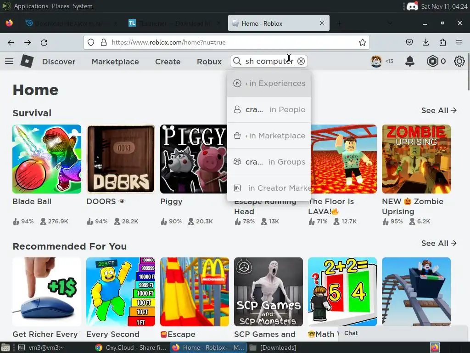This screenshot has height=353, width=470.
Task: Click the search magnifier icon
Action: pos(237,61)
